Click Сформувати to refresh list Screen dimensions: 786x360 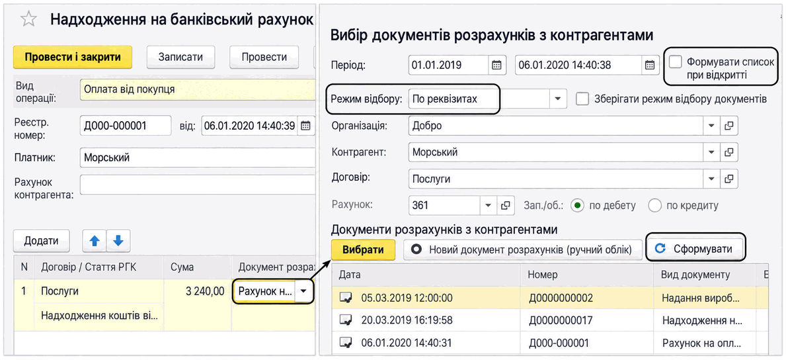(x=693, y=249)
